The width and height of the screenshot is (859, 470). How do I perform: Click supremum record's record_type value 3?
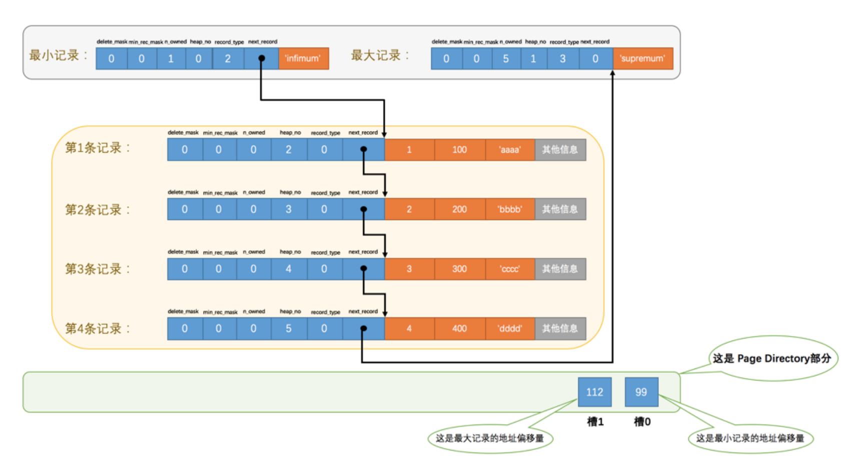point(562,58)
